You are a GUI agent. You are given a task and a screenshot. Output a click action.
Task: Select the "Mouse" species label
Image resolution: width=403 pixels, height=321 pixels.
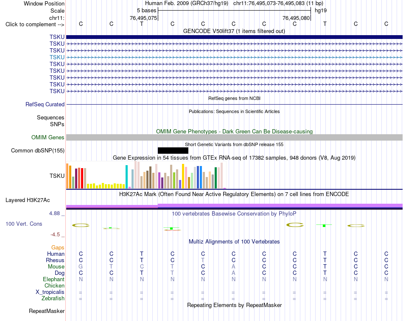click(x=56, y=267)
